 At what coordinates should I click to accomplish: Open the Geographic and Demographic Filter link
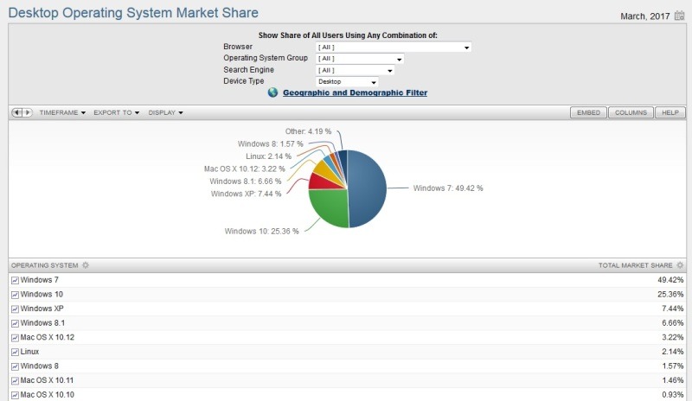pyautogui.click(x=355, y=92)
